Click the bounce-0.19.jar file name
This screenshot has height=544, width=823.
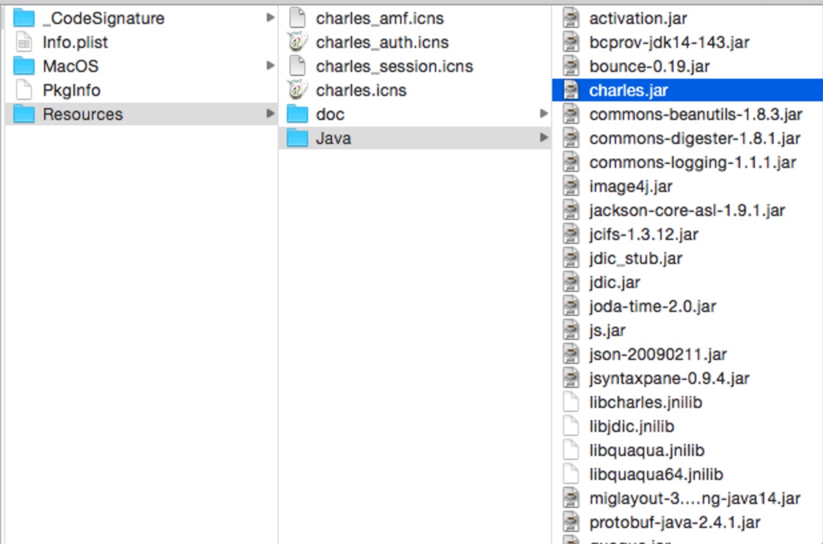(x=649, y=67)
